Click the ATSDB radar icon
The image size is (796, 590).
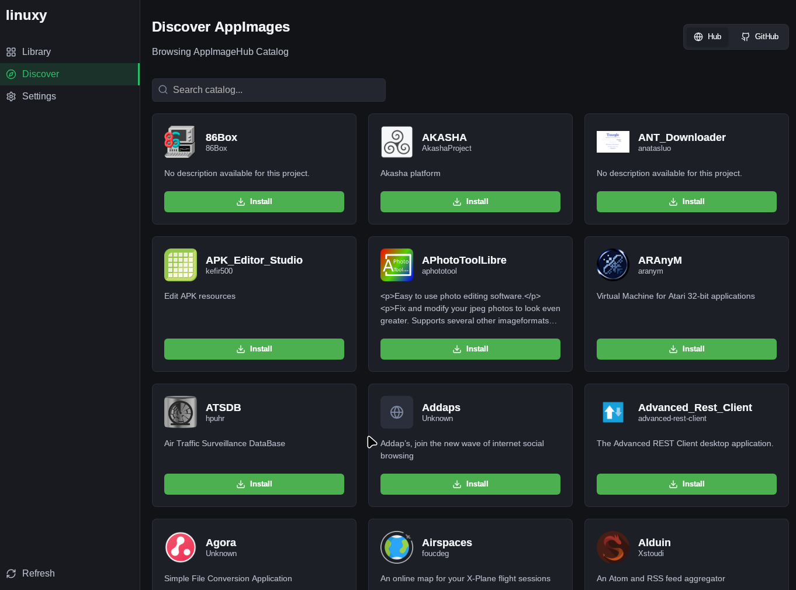tap(181, 412)
